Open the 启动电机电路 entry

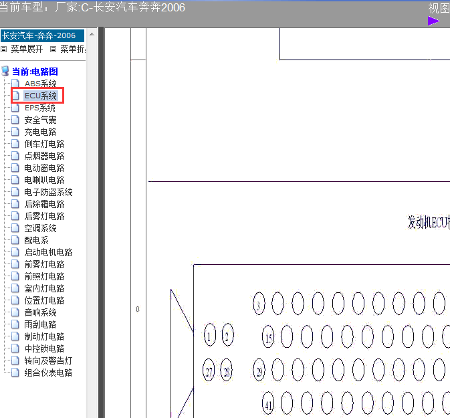tap(49, 252)
